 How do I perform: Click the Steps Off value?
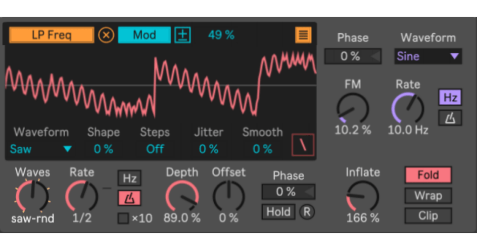coord(155,149)
